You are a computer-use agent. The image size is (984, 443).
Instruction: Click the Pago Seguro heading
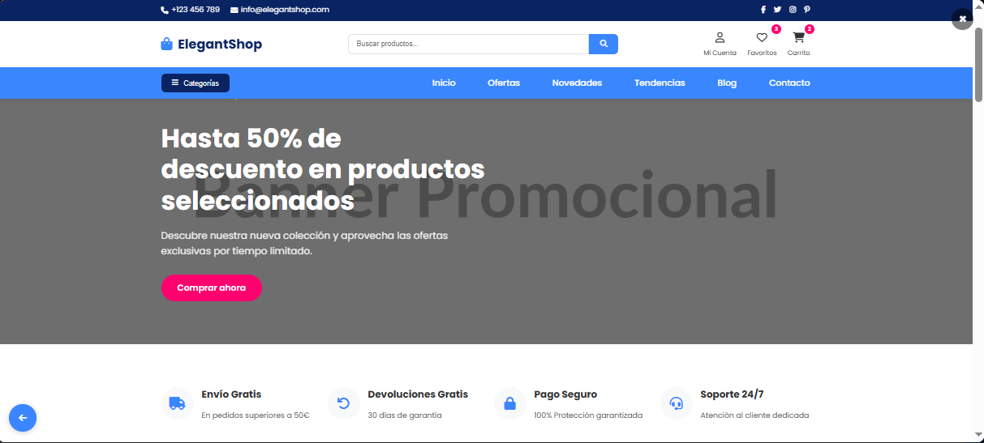565,394
